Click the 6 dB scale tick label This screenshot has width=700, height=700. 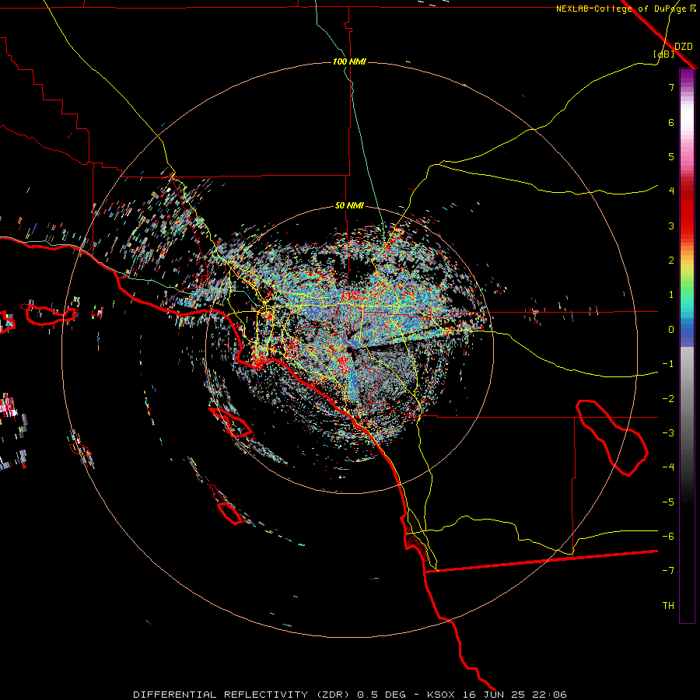point(671,122)
